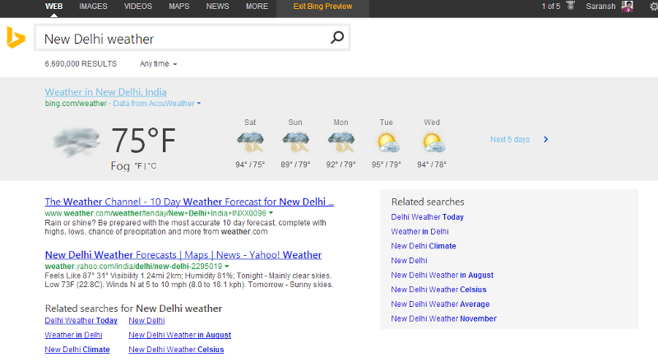Open sidebar Weather in Delhi related search

click(x=419, y=232)
